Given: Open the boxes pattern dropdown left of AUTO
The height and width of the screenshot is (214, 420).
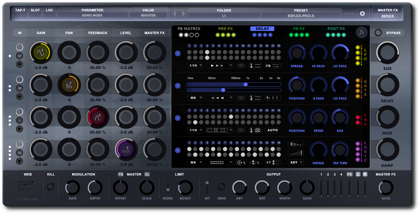Looking at the screenshot, I should point(219,130).
